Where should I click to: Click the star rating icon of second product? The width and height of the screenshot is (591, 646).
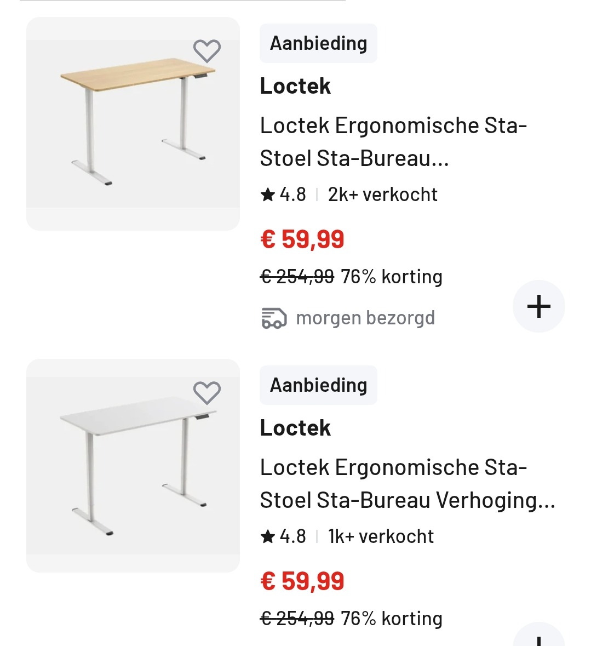(268, 536)
